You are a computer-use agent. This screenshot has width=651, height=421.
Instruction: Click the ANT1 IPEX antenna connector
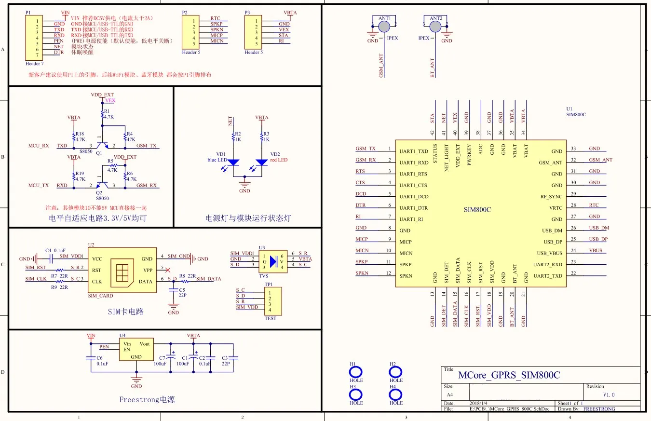tap(384, 26)
